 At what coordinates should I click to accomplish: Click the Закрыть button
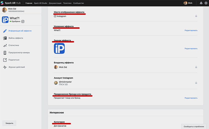9,123
